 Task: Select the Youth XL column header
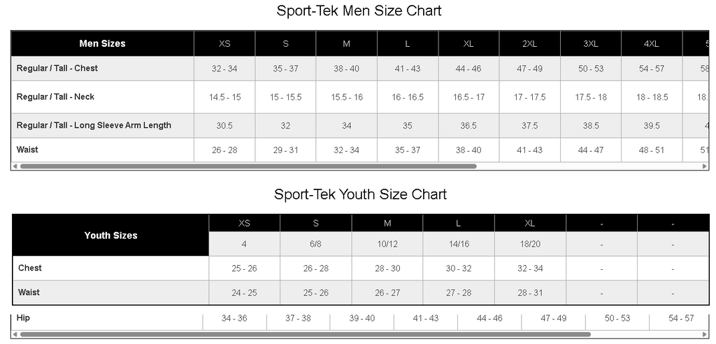[x=529, y=223]
